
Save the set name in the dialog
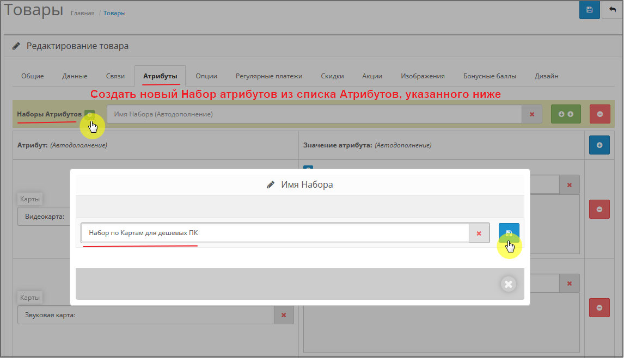(509, 233)
